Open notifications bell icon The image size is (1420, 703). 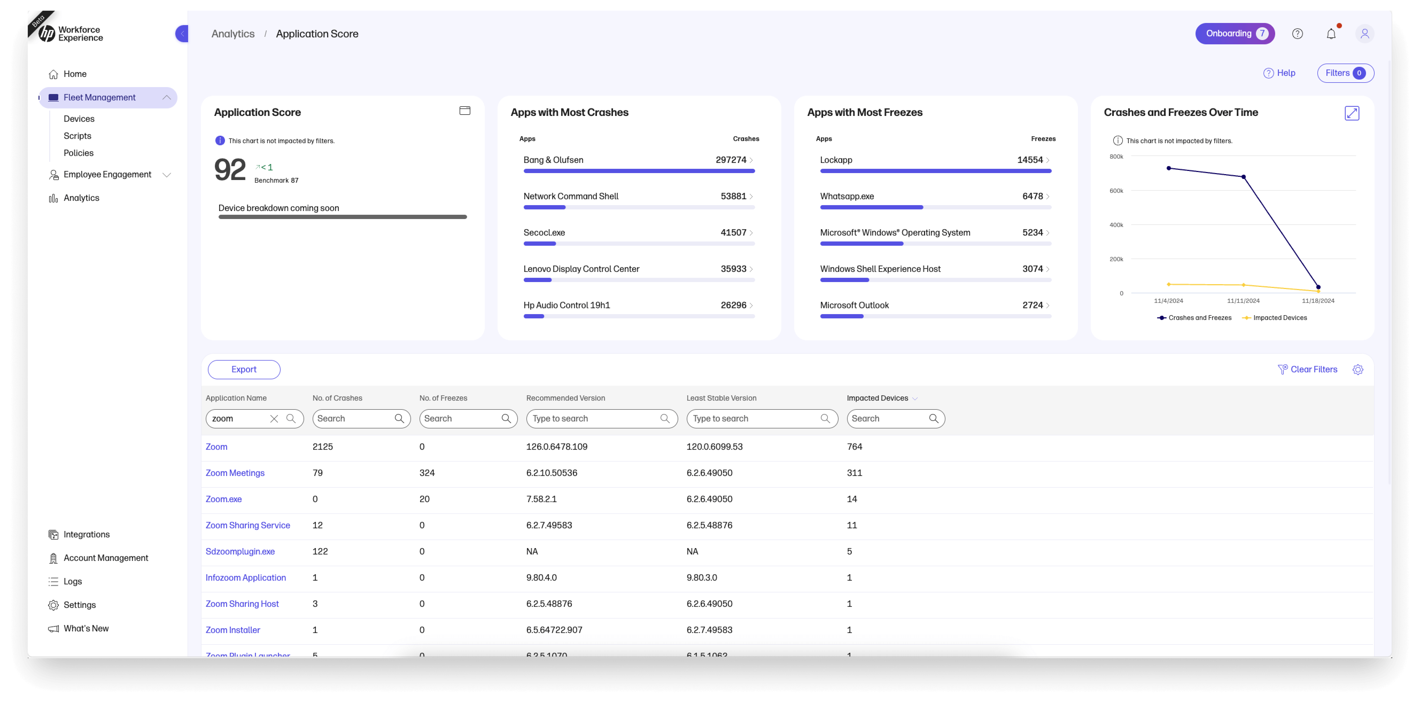(1331, 34)
